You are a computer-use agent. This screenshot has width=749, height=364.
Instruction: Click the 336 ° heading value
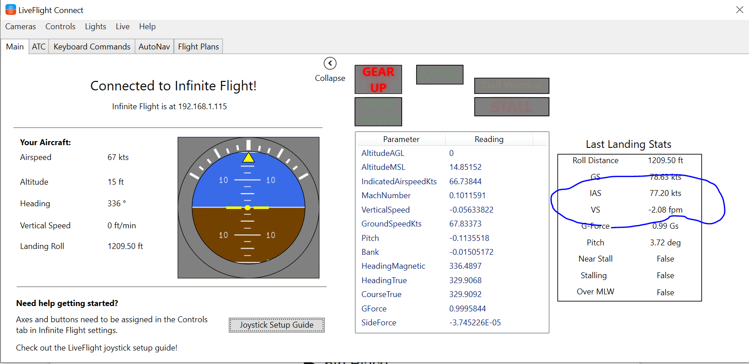[x=117, y=204]
